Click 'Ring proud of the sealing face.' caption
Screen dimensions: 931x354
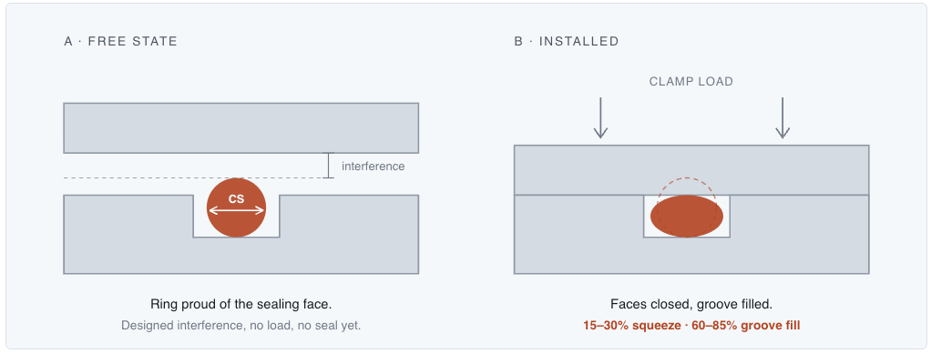coord(241,305)
